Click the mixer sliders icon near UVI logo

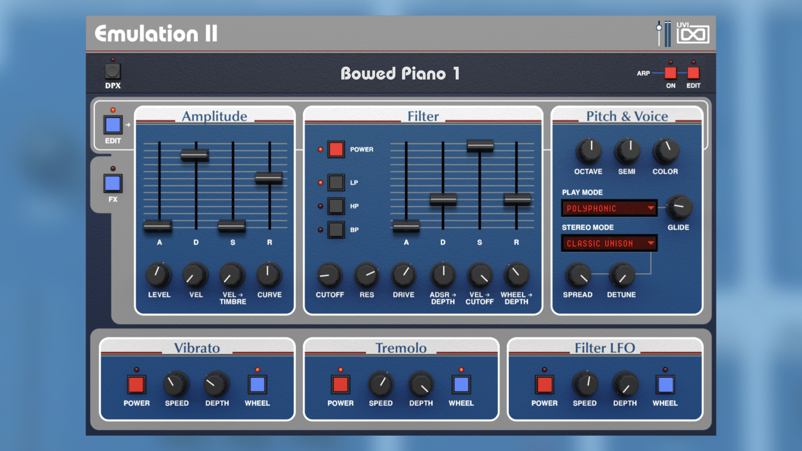664,33
